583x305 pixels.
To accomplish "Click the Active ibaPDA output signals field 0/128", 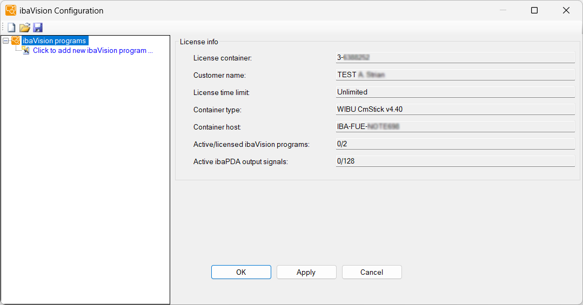I will [x=455, y=161].
